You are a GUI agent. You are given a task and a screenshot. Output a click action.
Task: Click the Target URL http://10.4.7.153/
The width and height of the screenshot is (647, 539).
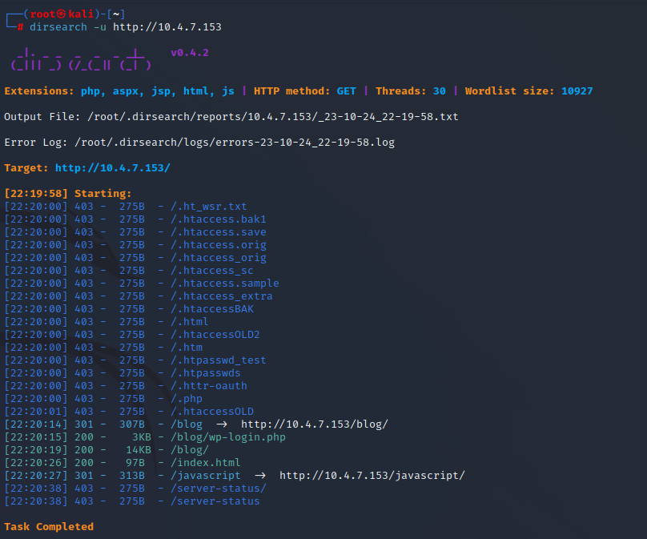pos(113,168)
